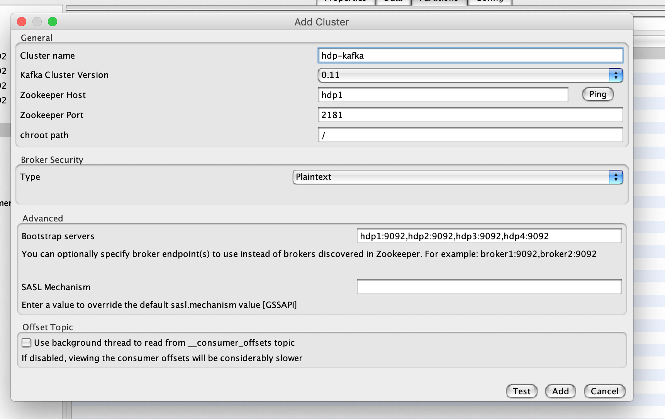Click the sasl.mechanism override hint text
665x419 pixels.
tap(159, 305)
